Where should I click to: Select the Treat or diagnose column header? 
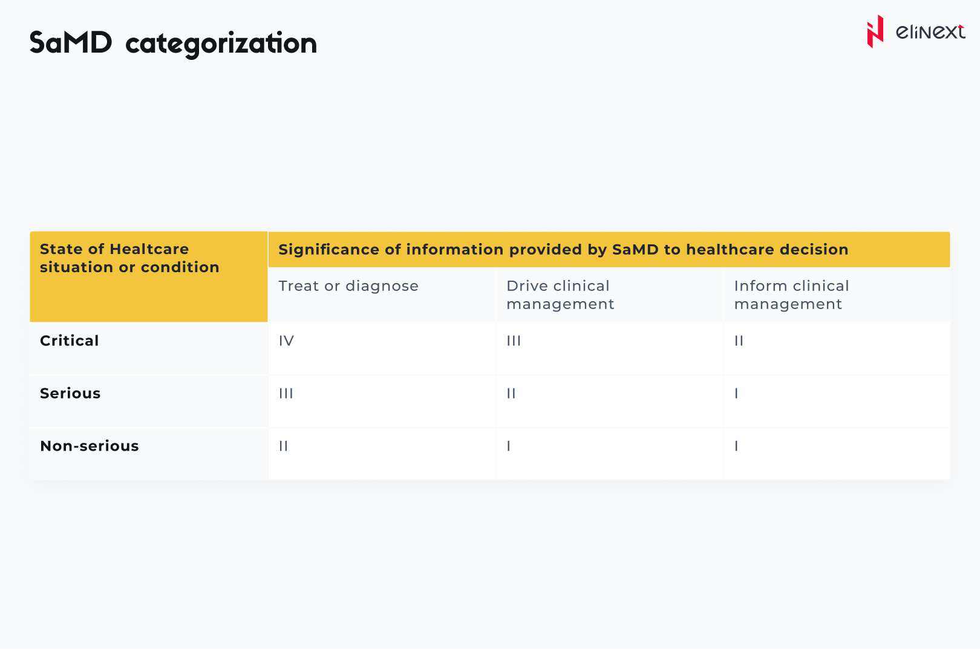pos(348,286)
